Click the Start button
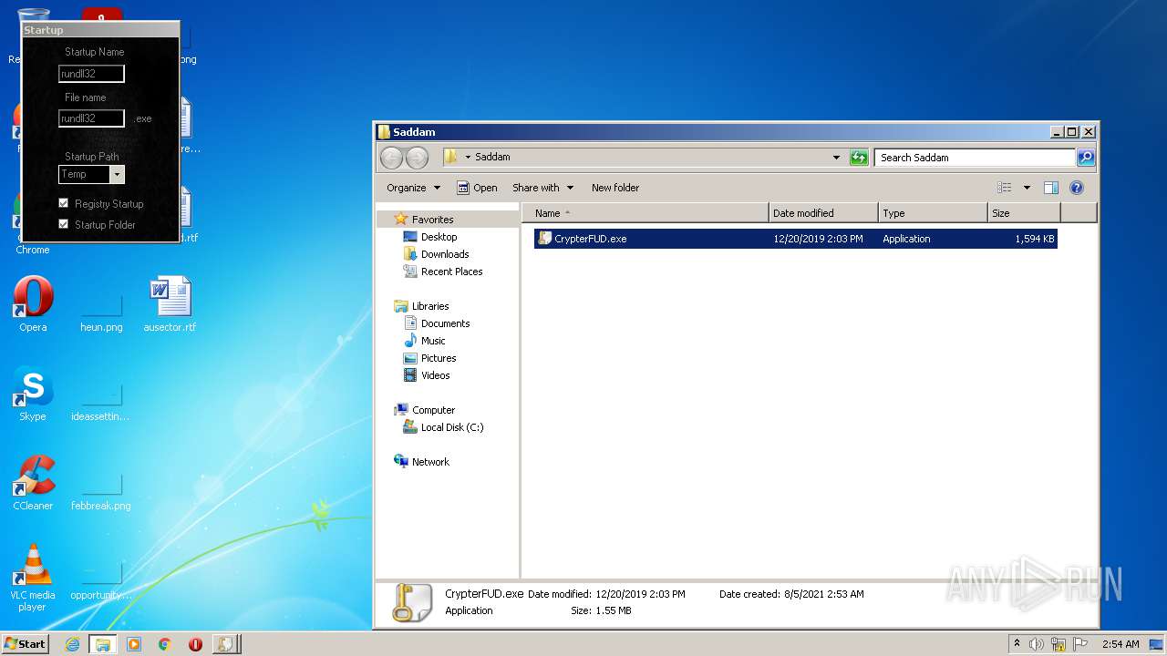The height and width of the screenshot is (656, 1167). [x=25, y=644]
